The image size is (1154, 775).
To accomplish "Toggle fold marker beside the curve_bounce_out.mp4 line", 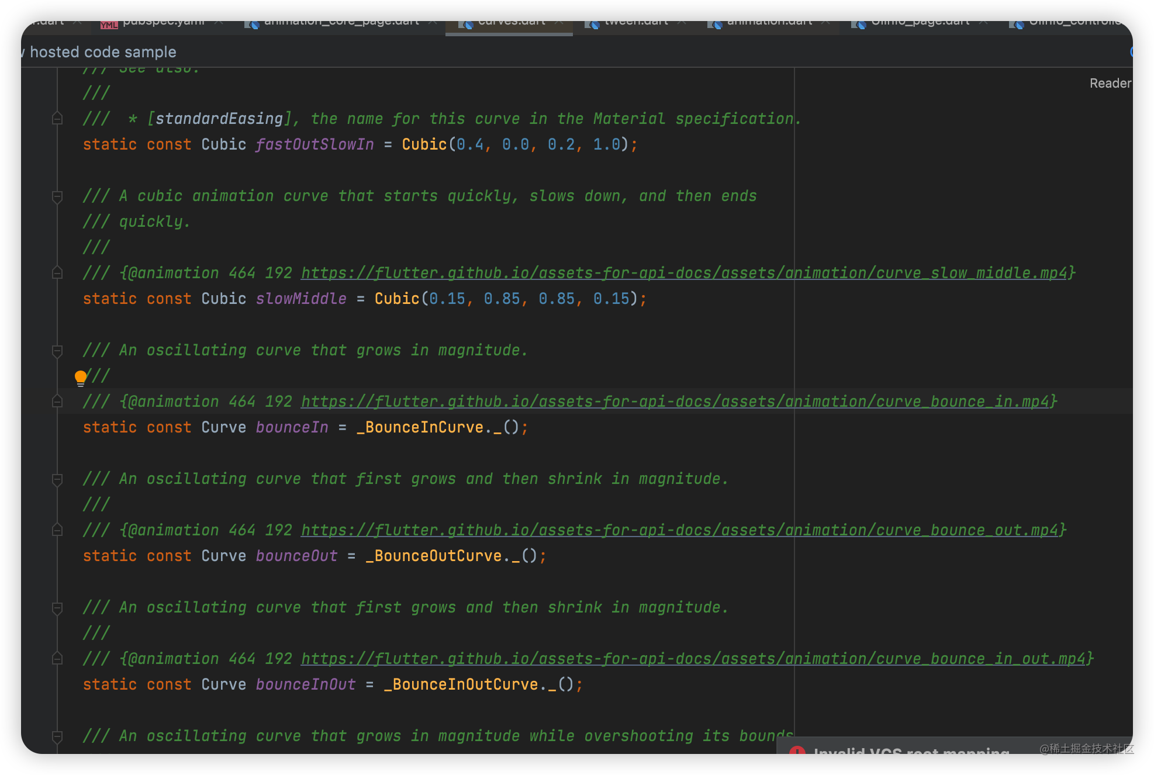I will click(57, 530).
